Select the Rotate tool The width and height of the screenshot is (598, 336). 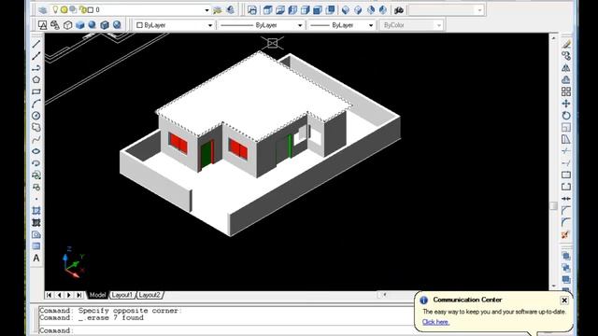tap(566, 116)
